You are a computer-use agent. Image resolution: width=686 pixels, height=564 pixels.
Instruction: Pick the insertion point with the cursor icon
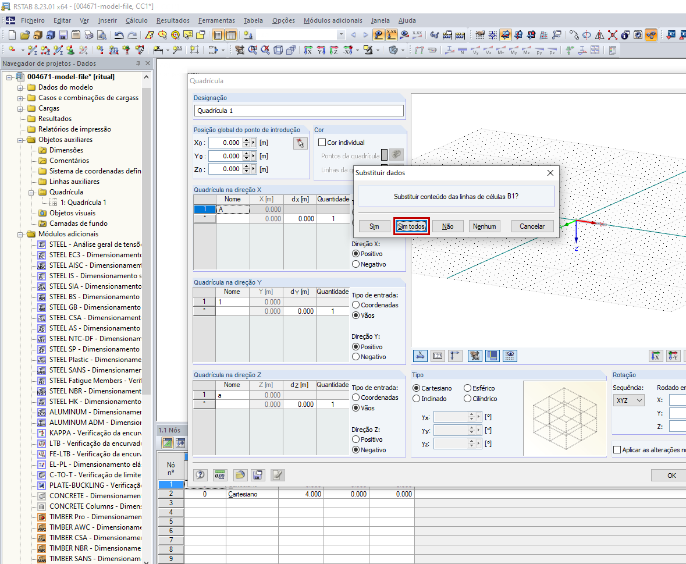(300, 143)
